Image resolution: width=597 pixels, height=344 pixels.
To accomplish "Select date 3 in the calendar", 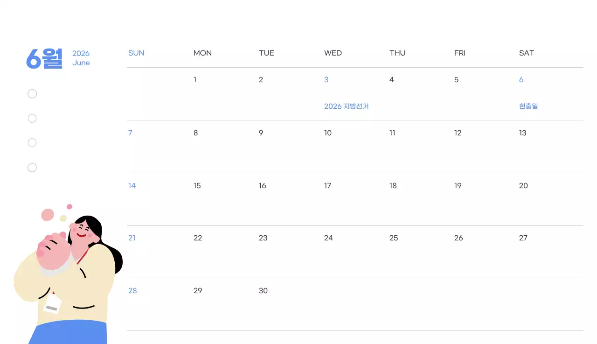I will point(326,80).
